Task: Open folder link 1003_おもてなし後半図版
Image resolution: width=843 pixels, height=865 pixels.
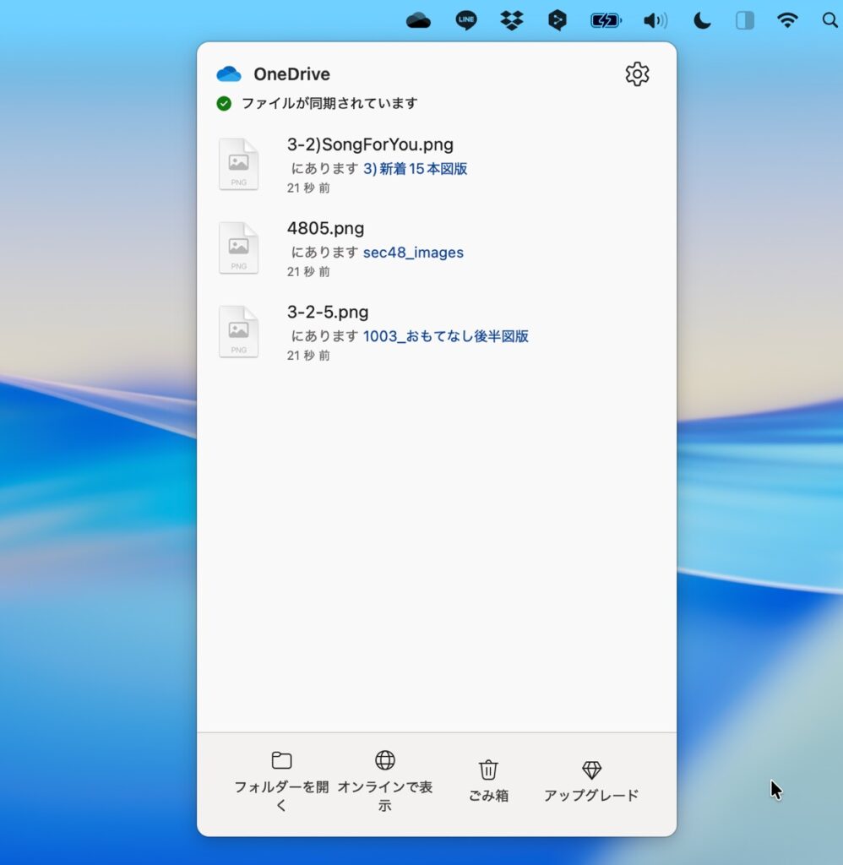Action: tap(445, 336)
